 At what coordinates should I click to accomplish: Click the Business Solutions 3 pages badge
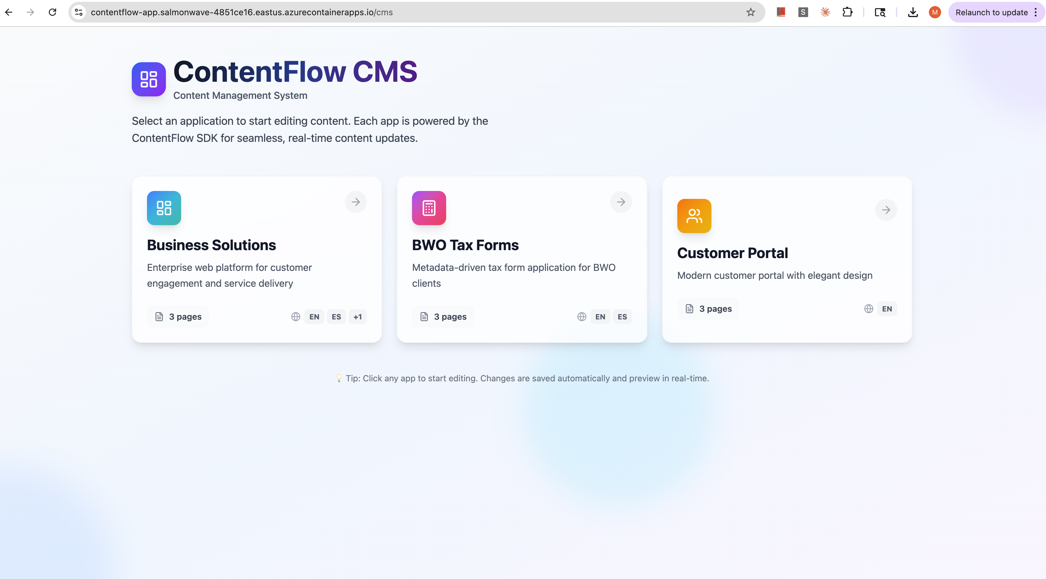click(x=178, y=317)
